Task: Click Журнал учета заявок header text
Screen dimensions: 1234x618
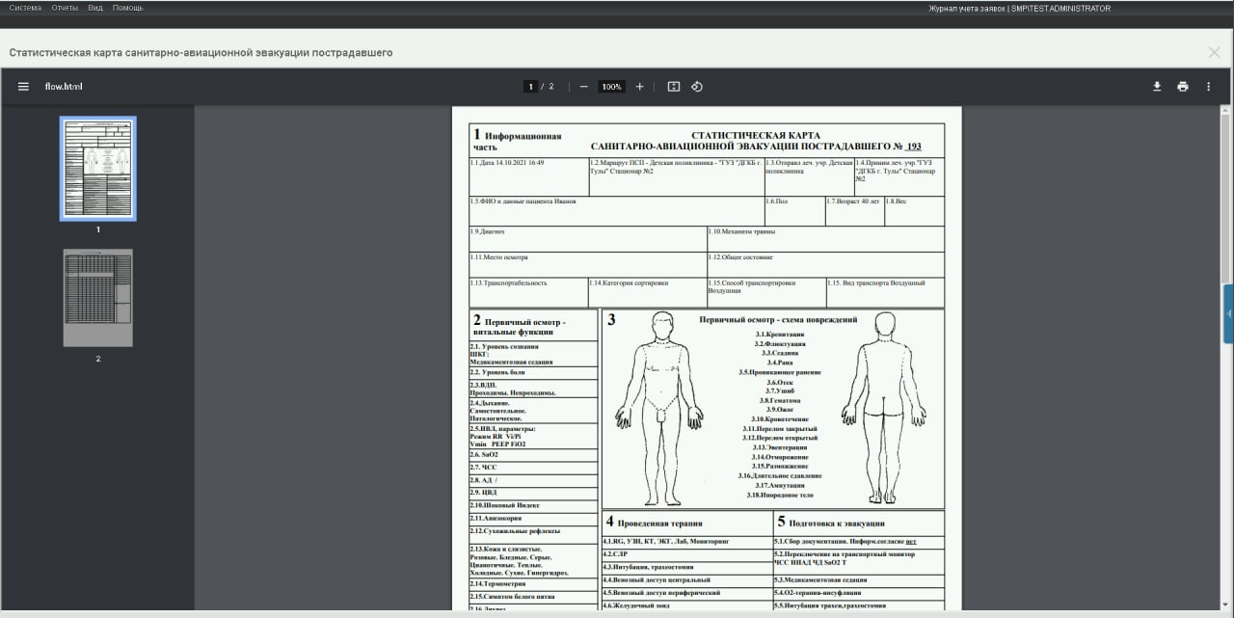Action: click(965, 9)
